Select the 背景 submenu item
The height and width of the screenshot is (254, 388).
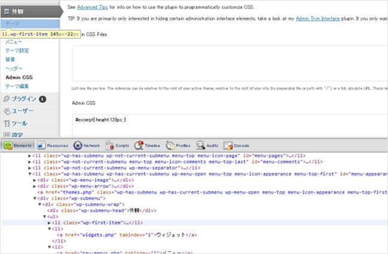click(x=10, y=59)
